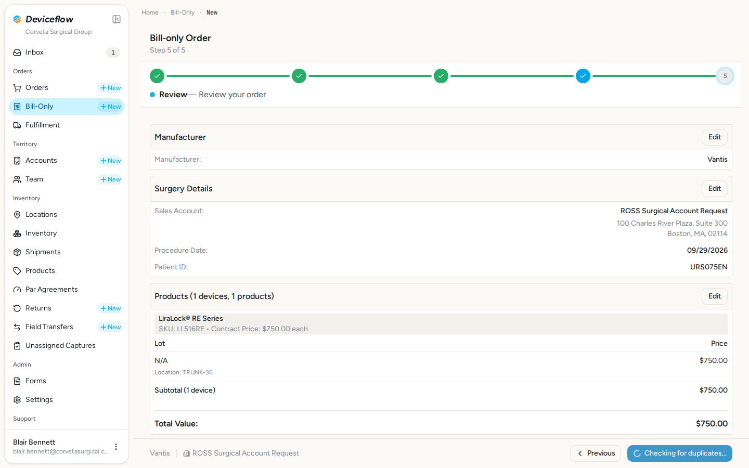The height and width of the screenshot is (468, 749).
Task: Click the Forms document icon
Action: [17, 381]
